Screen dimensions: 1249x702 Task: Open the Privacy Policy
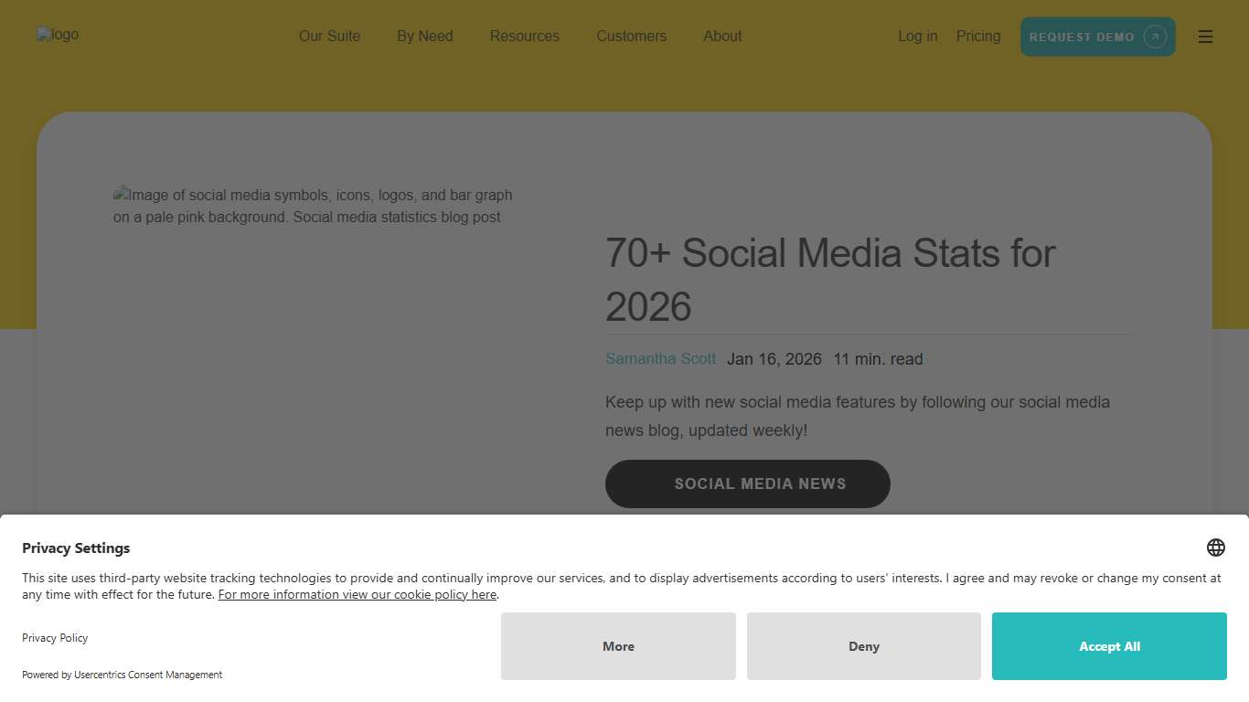[55, 637]
